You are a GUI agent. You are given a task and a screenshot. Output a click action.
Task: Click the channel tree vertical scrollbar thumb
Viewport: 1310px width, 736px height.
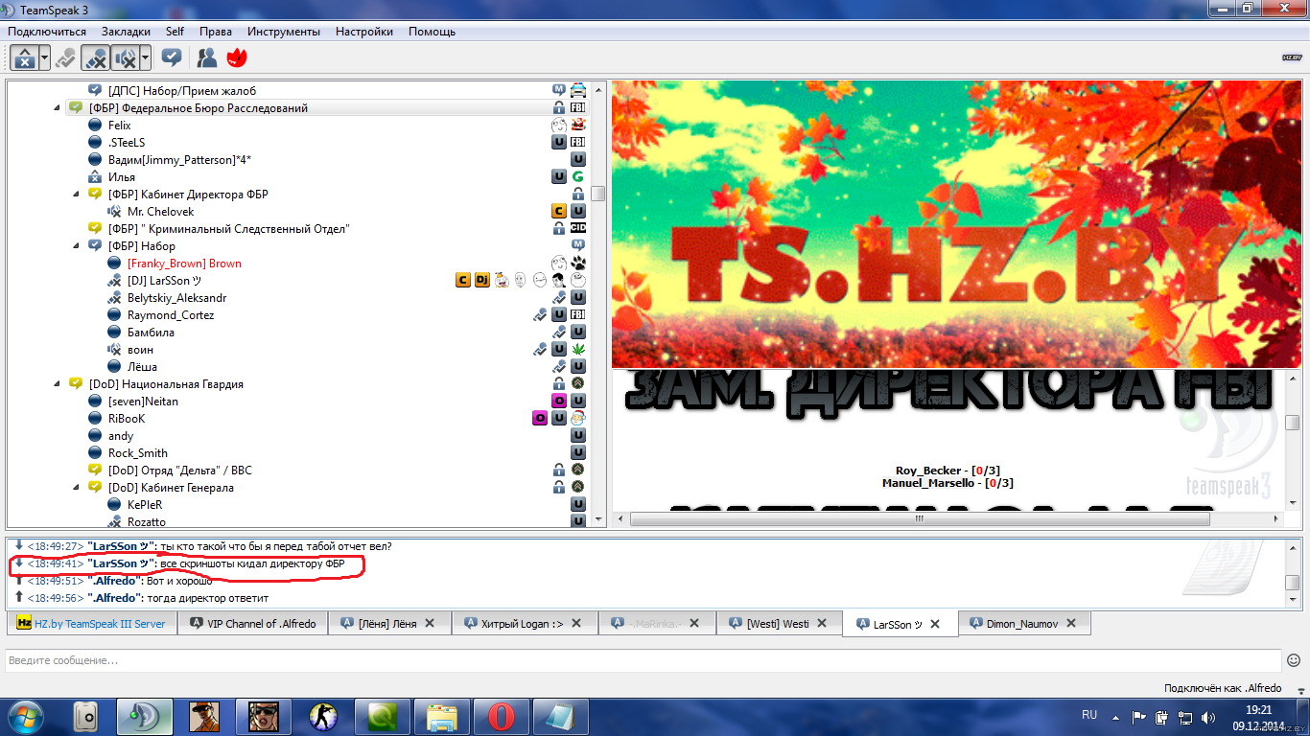[598, 194]
